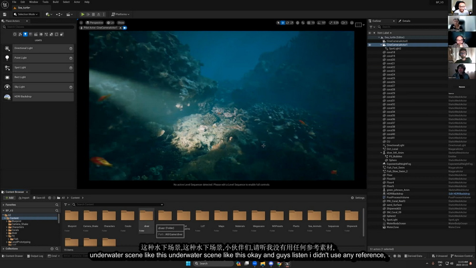
Task: Stop piloting CineCameraActor1 with eject icon
Action: tap(120, 28)
